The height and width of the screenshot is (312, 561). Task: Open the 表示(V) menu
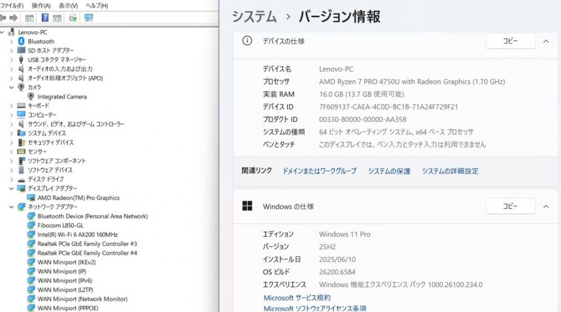point(68,6)
